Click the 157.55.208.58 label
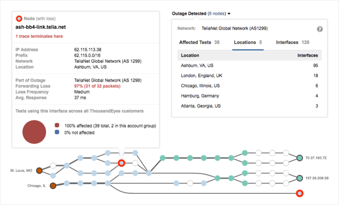This screenshot has height=205, width=339. [x=317, y=178]
